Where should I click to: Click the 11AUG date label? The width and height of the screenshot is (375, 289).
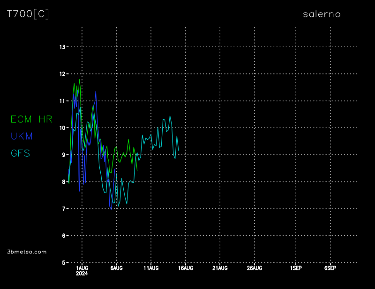[151, 268]
